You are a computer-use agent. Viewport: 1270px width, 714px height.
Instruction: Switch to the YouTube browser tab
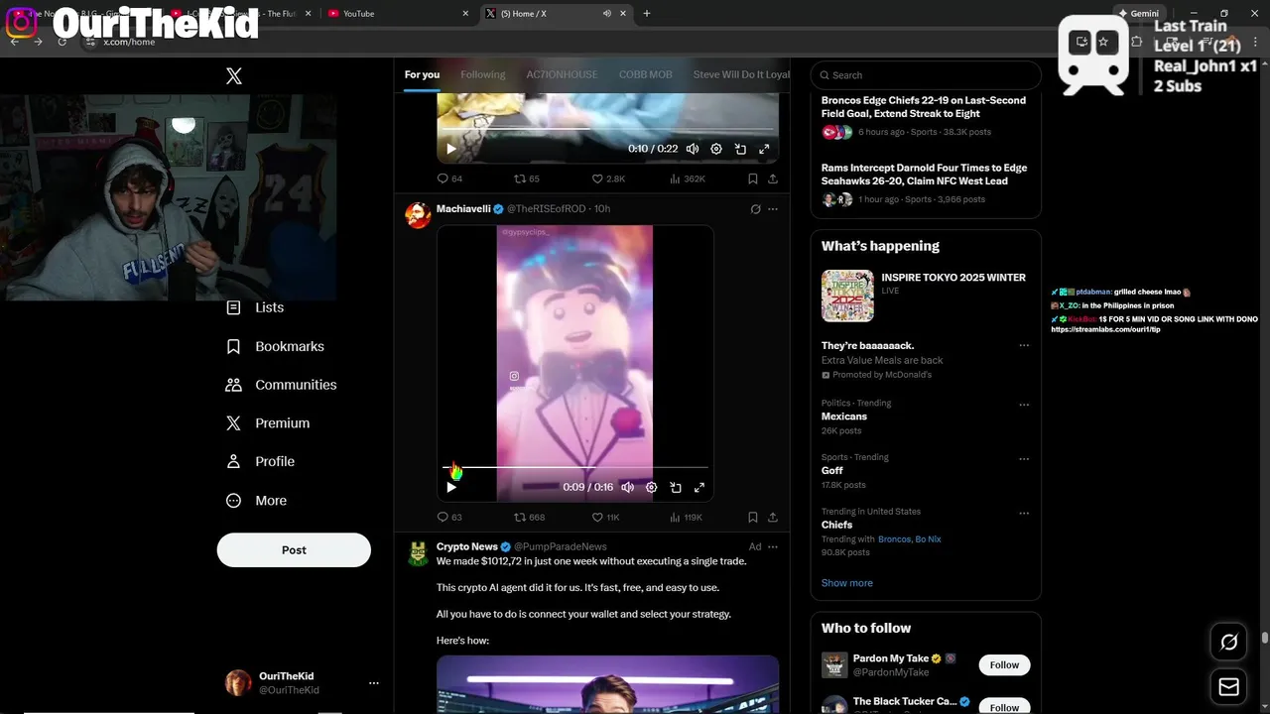[398, 13]
